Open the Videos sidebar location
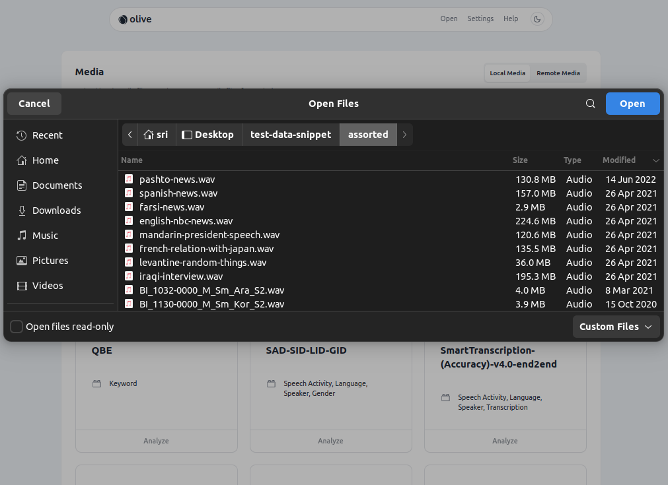The image size is (668, 485). click(48, 286)
